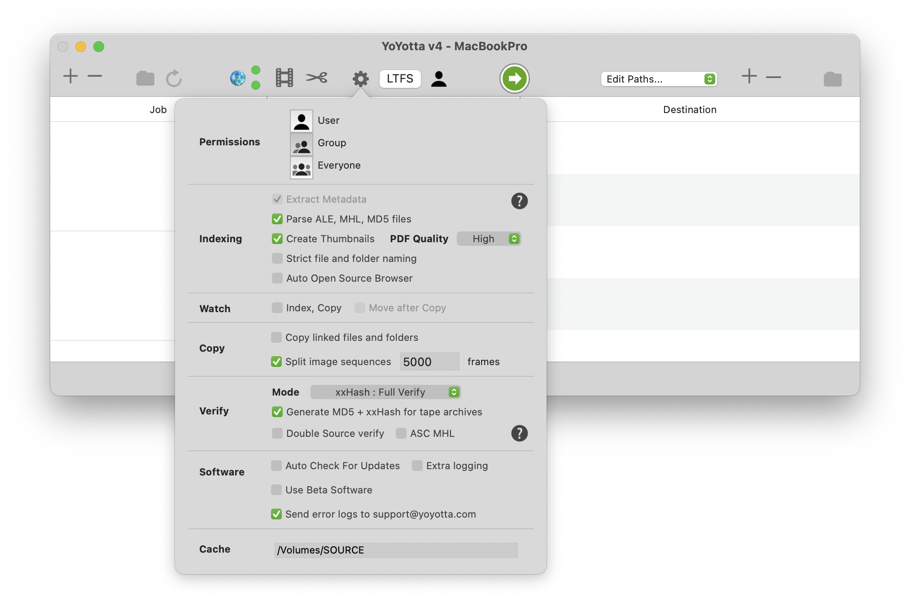Select the Group permissions icon
The image size is (910, 610).
[x=302, y=144]
